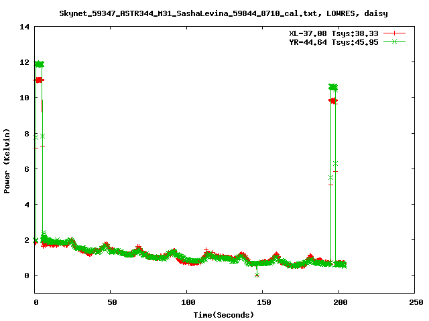Click the red calibration peak near 11 Kelvin
This screenshot has height=321, width=429.
pyautogui.click(x=38, y=80)
